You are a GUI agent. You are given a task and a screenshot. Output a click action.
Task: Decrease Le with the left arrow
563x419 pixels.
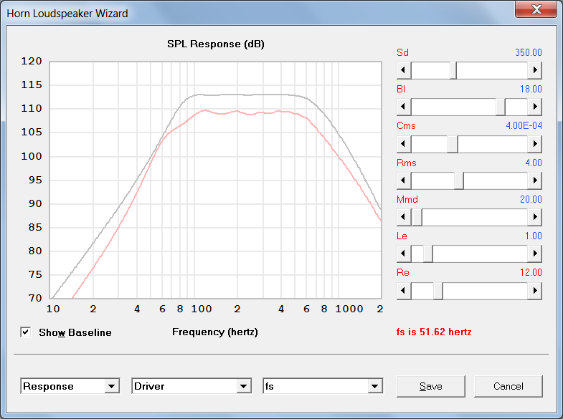[404, 254]
